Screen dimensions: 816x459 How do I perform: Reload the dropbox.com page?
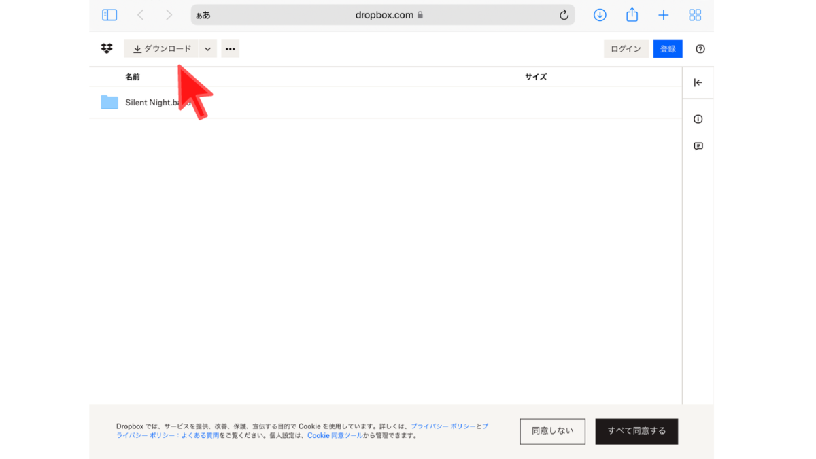tap(564, 15)
